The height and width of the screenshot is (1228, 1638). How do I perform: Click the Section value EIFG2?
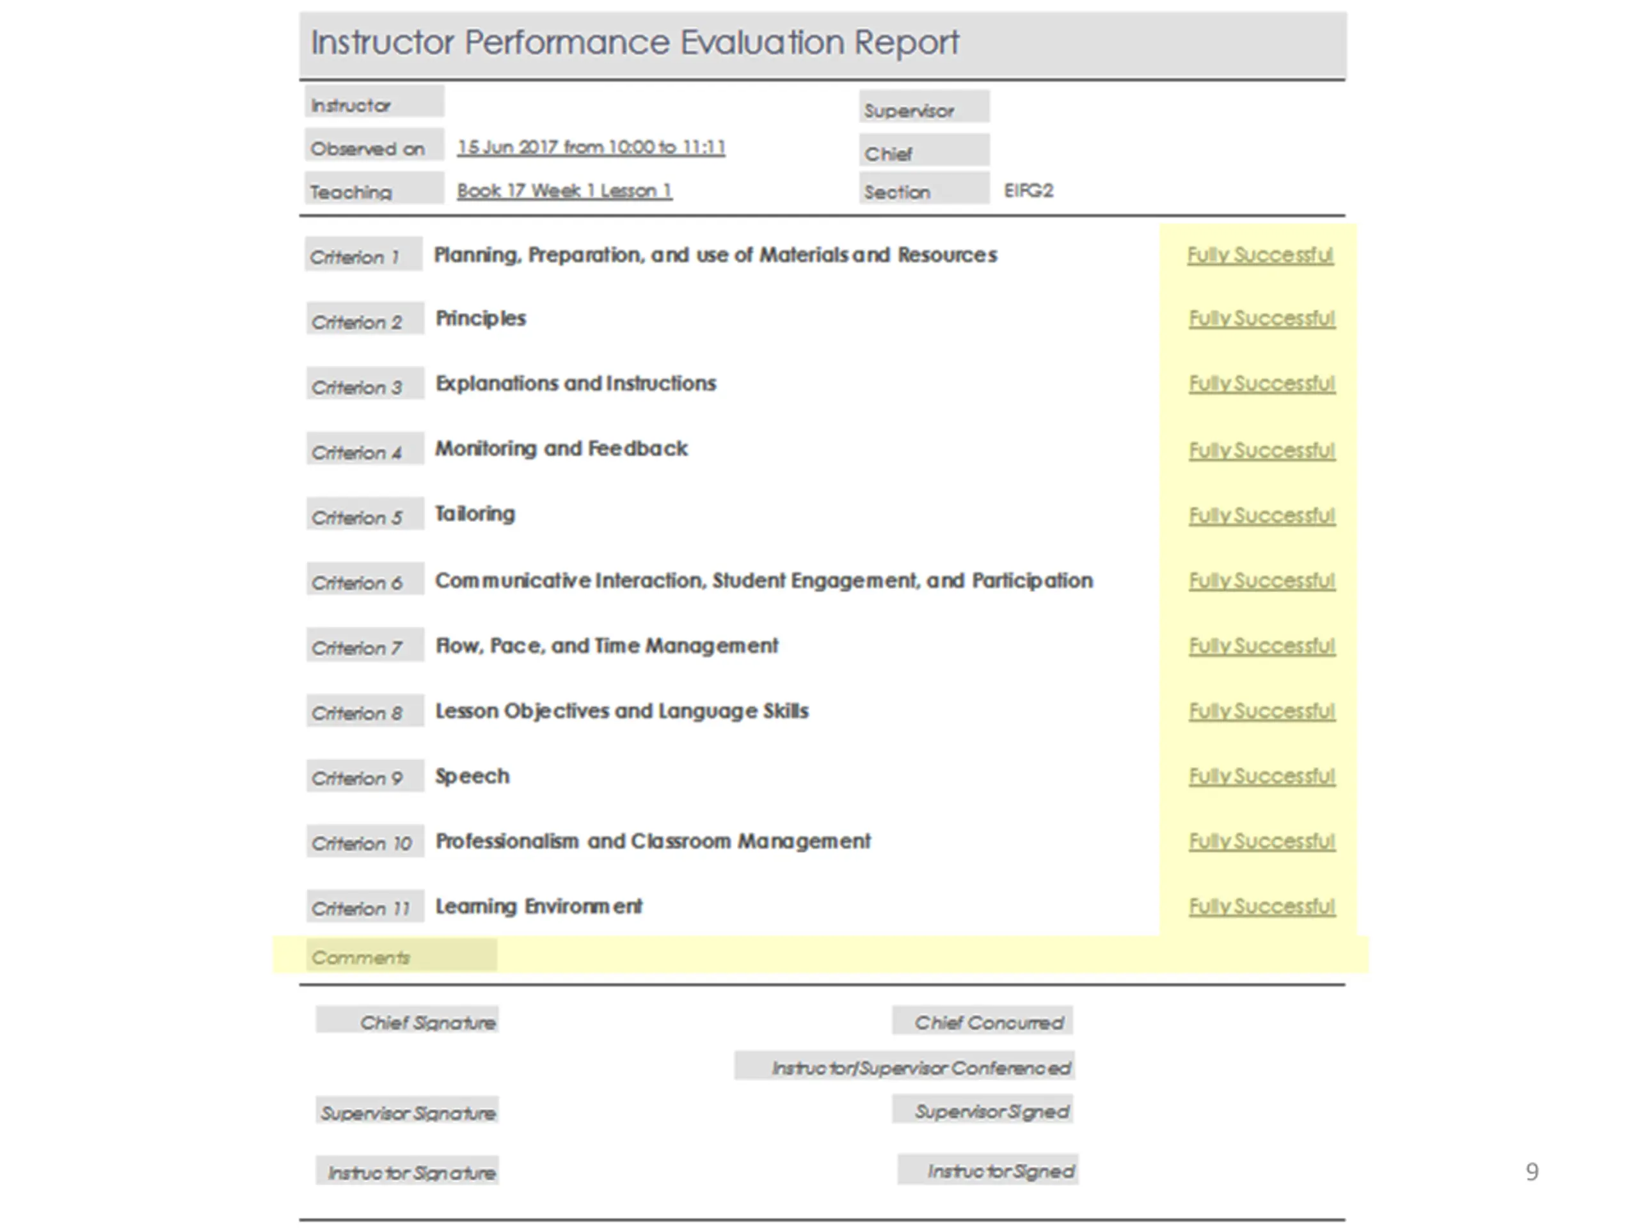1029,190
